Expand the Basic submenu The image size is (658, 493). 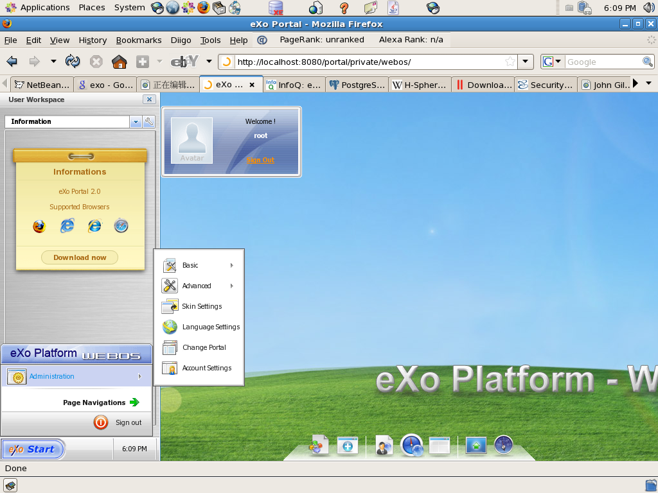[199, 265]
